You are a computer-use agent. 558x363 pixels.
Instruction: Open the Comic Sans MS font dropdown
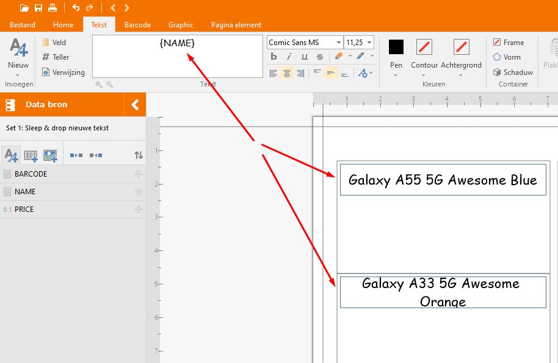pyautogui.click(x=339, y=43)
